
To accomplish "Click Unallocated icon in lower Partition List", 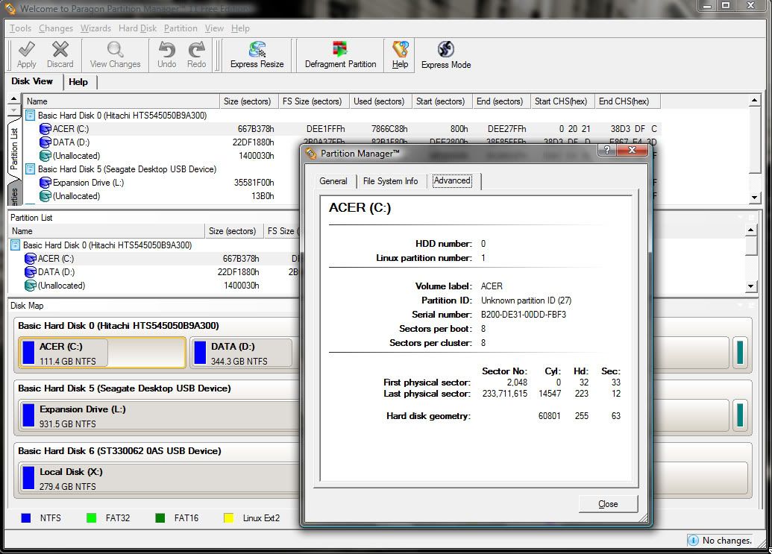I will pyautogui.click(x=31, y=286).
